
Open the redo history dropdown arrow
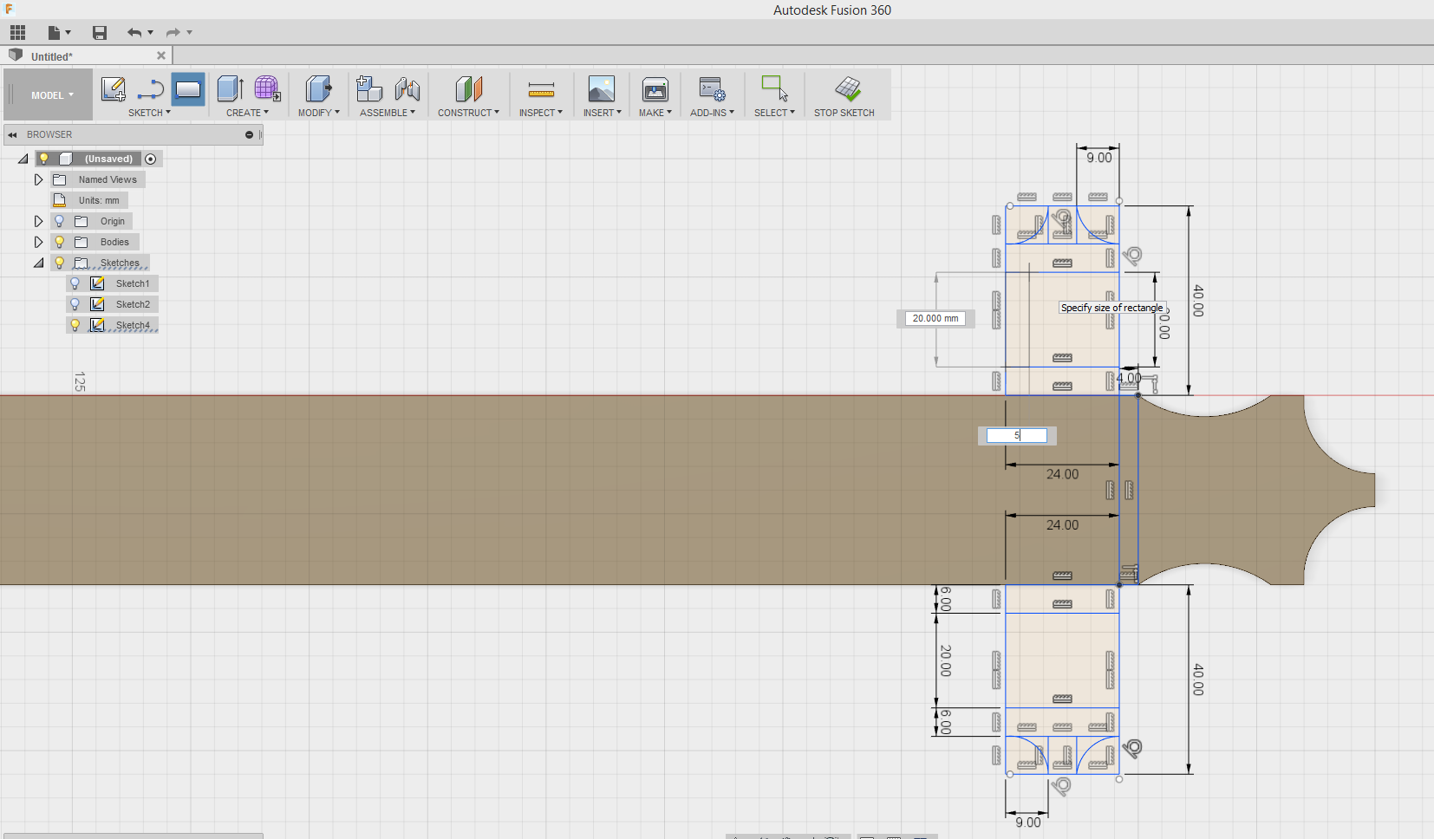tap(190, 33)
